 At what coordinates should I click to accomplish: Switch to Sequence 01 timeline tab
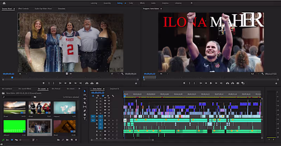pos(115,89)
